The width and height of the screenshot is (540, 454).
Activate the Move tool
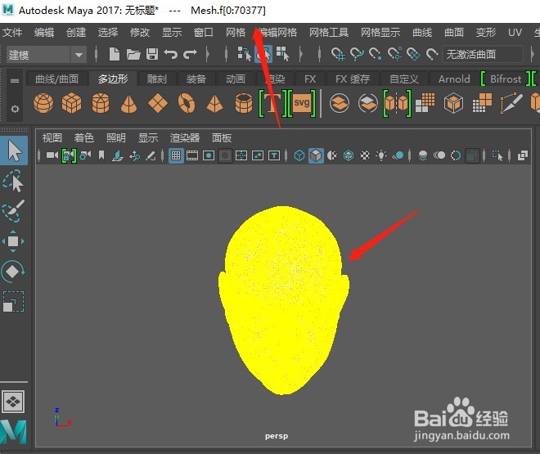click(x=13, y=241)
